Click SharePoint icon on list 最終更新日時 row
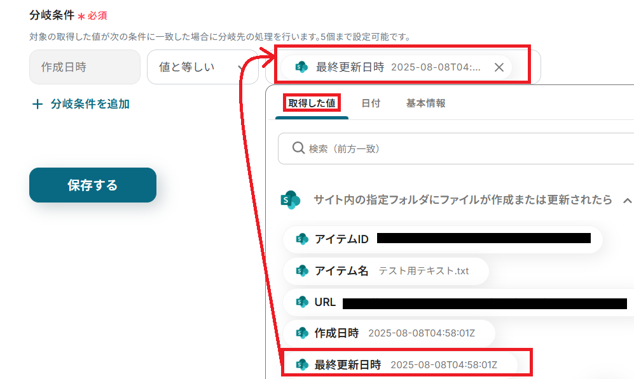The width and height of the screenshot is (634, 379). point(301,364)
